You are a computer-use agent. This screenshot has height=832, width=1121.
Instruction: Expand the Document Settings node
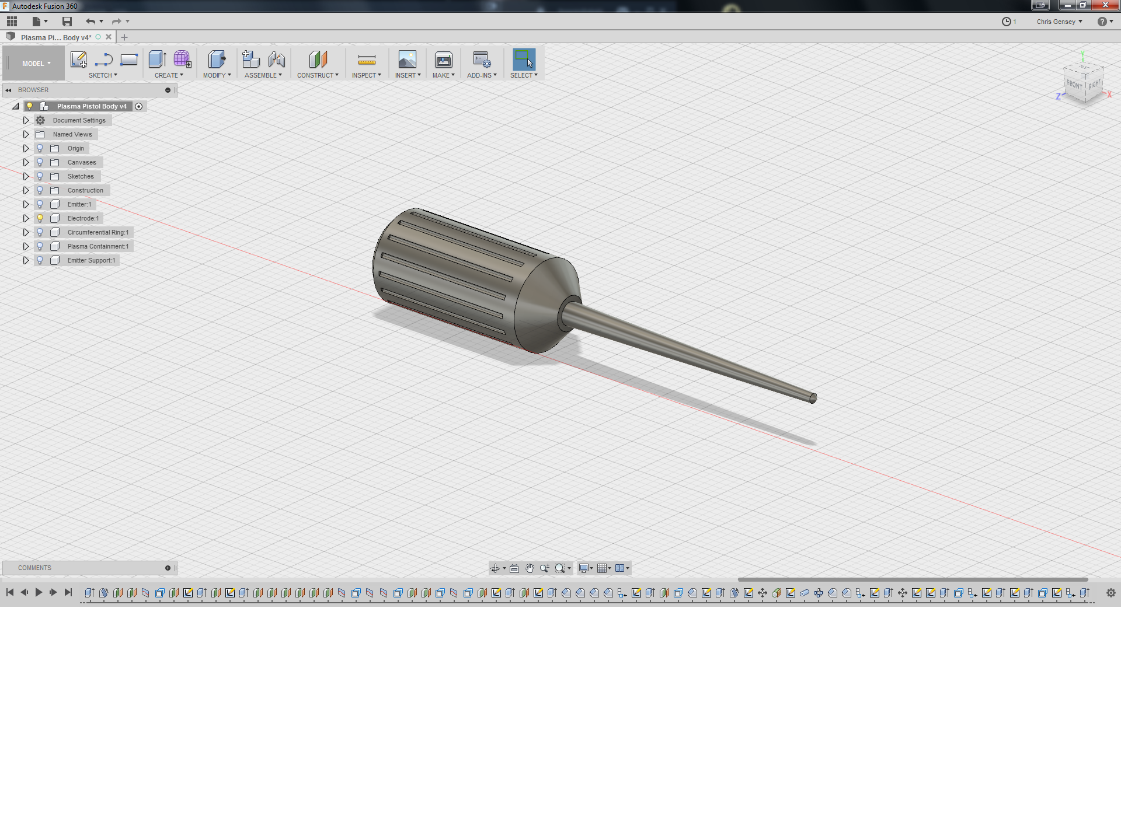point(26,120)
